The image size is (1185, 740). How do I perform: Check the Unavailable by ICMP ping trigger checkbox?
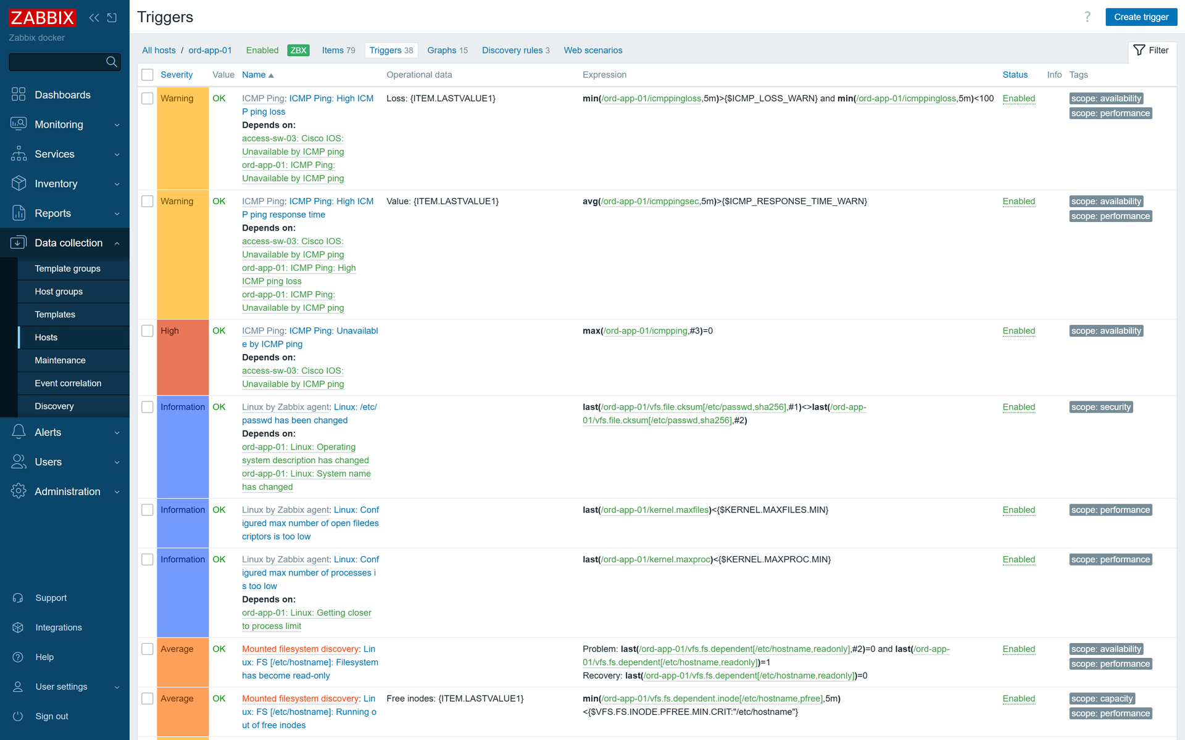tap(148, 331)
